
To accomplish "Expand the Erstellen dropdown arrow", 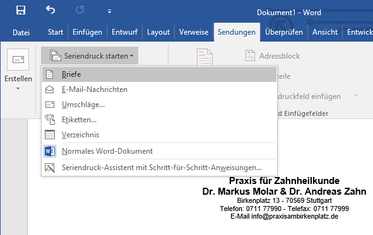I will point(18,89).
